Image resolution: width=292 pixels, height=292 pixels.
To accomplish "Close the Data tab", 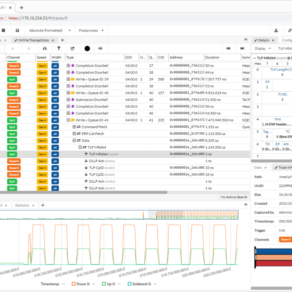I will pos(266,168).
